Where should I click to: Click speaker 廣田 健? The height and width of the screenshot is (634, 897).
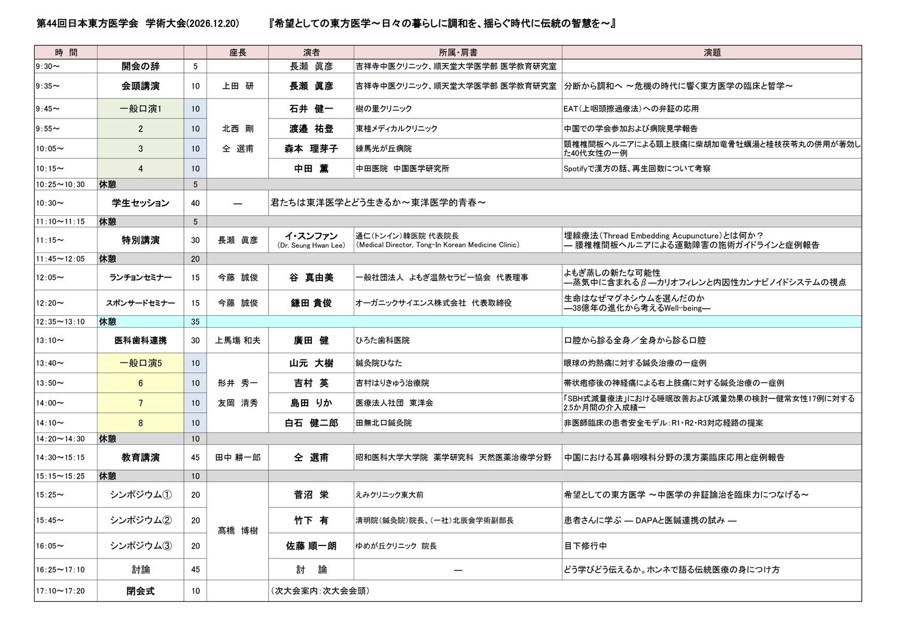pyautogui.click(x=311, y=340)
